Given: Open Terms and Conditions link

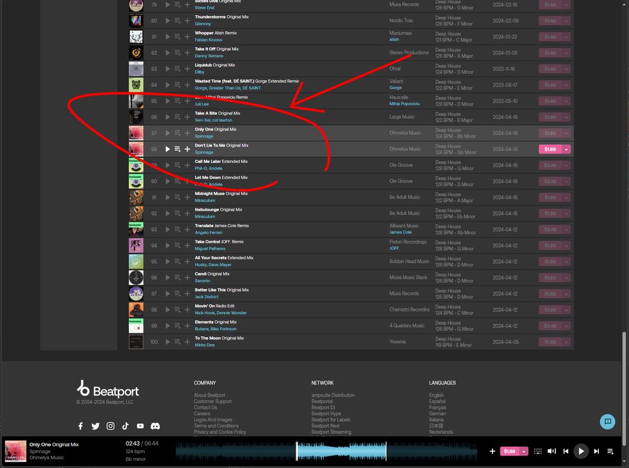Looking at the screenshot, I should (x=216, y=426).
